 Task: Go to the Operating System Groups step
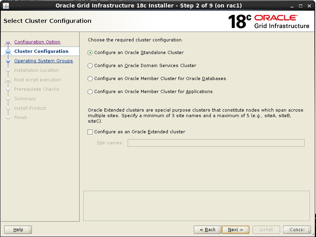[x=43, y=61]
